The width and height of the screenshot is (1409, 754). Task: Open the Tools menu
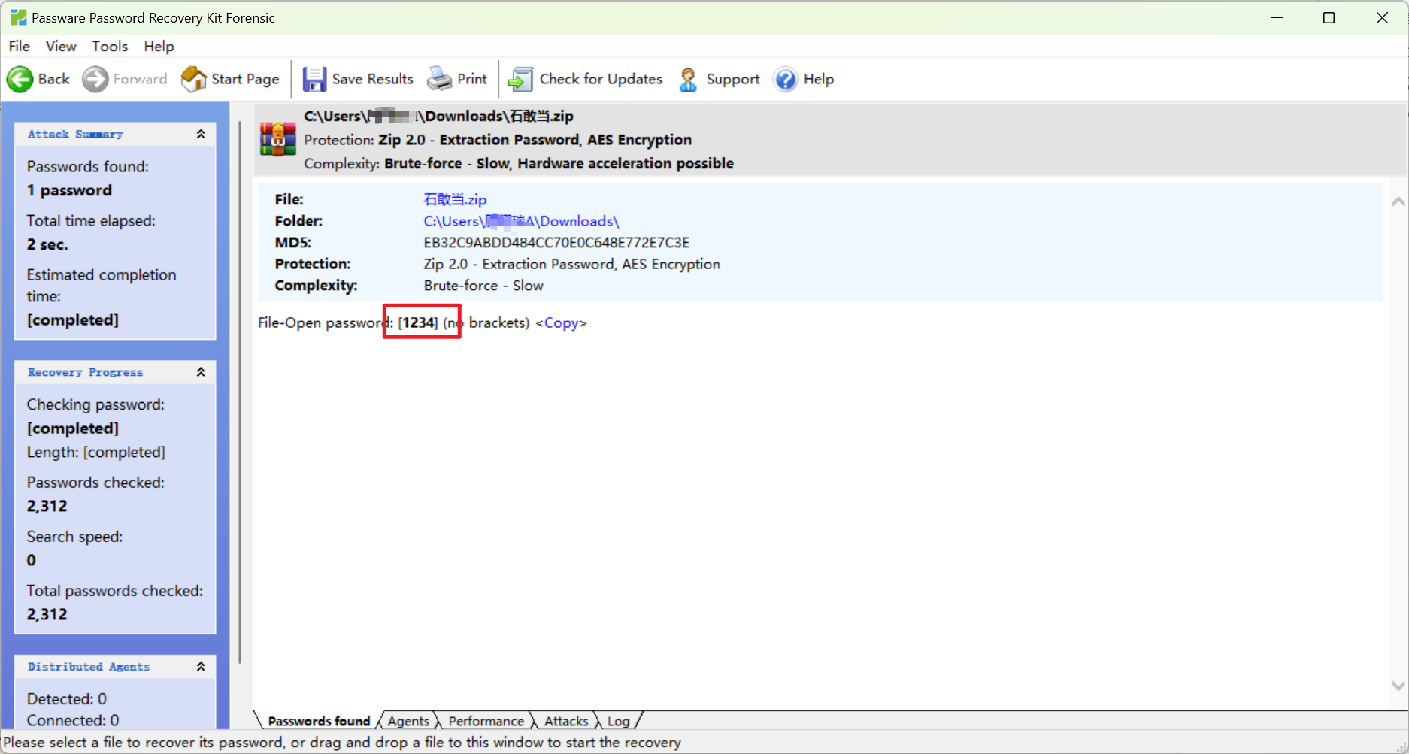pos(110,46)
